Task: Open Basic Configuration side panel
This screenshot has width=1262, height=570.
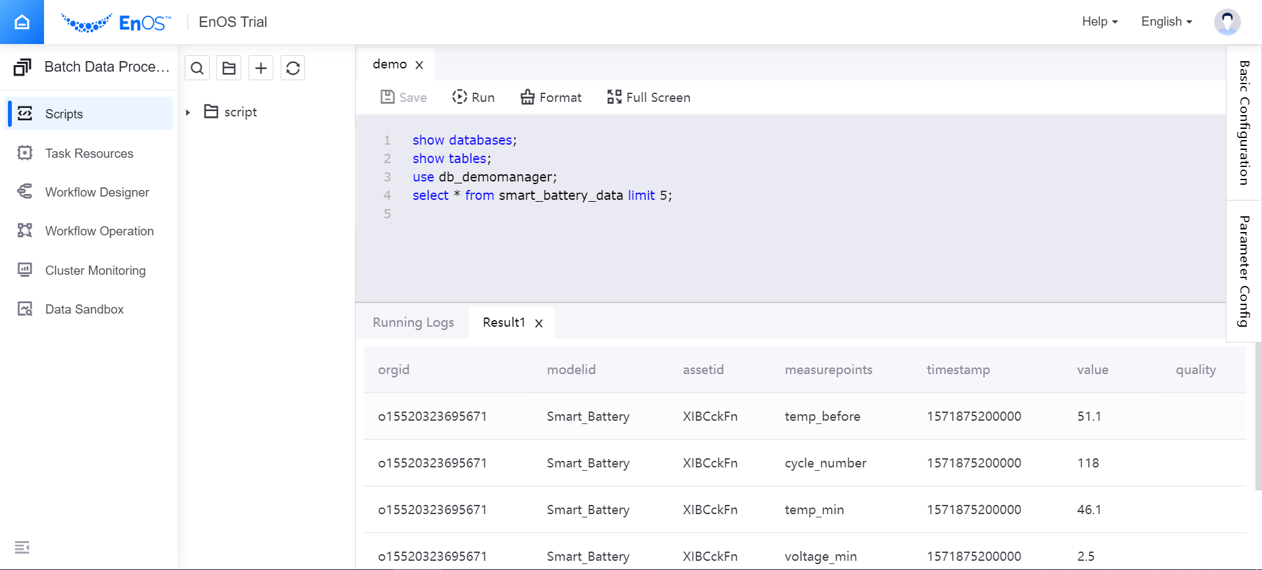Action: tap(1244, 123)
